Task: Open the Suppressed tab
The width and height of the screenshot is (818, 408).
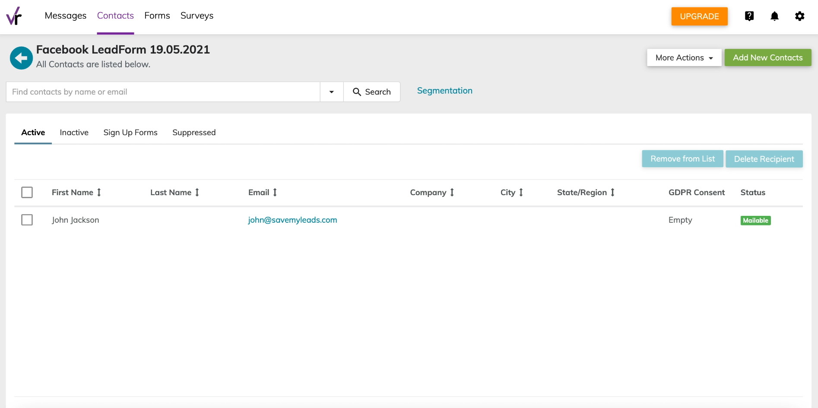Action: coord(194,133)
